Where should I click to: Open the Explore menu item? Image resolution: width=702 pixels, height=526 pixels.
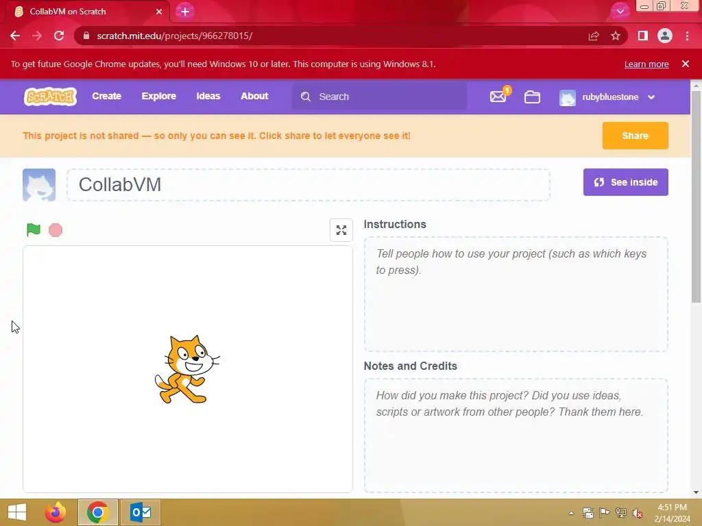(x=159, y=96)
